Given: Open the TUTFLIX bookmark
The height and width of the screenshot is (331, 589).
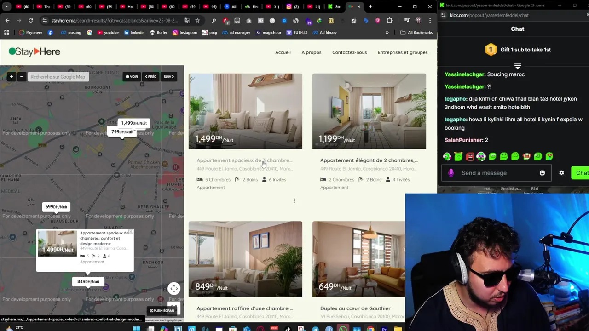Looking at the screenshot, I should (297, 33).
